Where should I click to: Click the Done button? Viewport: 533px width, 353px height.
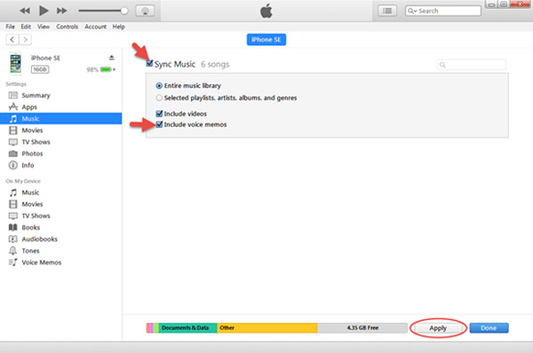489,328
